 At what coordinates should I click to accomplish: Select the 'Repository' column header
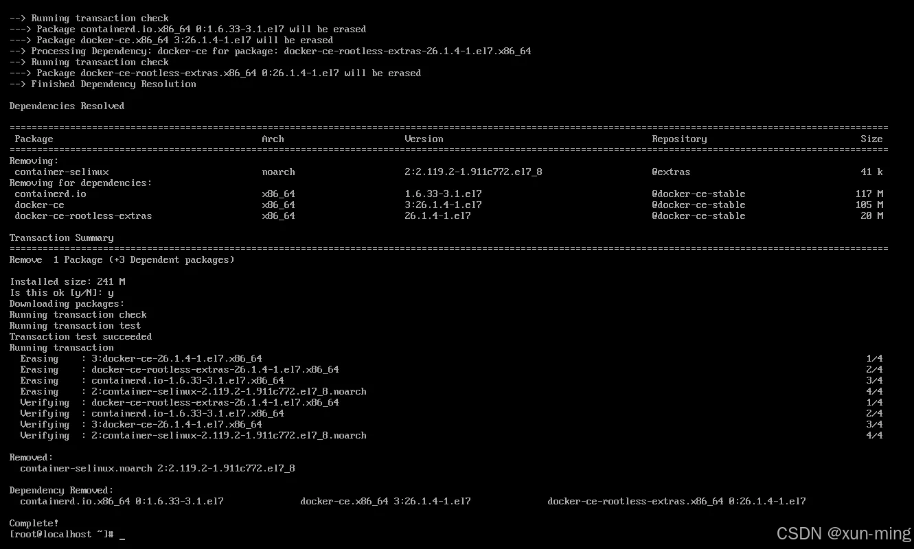[679, 139]
